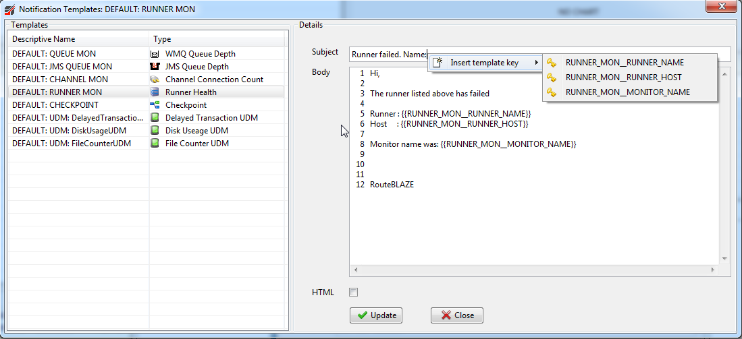Insert the RUNNER_MON__RUNNER_NAME key
This screenshot has width=742, height=339.
[624, 63]
